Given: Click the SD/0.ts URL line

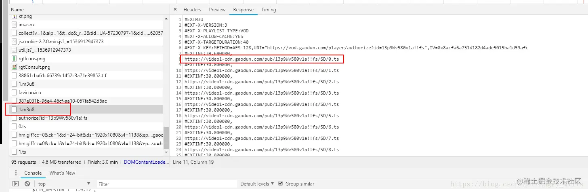Looking at the screenshot, I should (261, 59).
